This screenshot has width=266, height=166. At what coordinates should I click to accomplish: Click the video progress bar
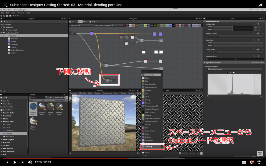[133, 158]
